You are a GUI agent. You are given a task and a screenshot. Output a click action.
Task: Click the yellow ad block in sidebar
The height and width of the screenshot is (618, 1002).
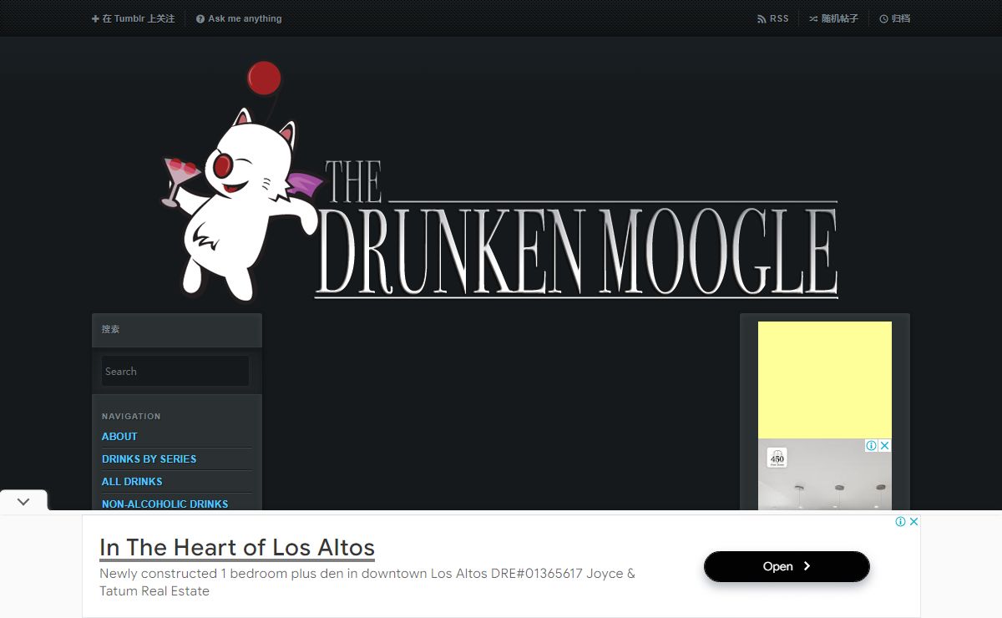click(825, 380)
